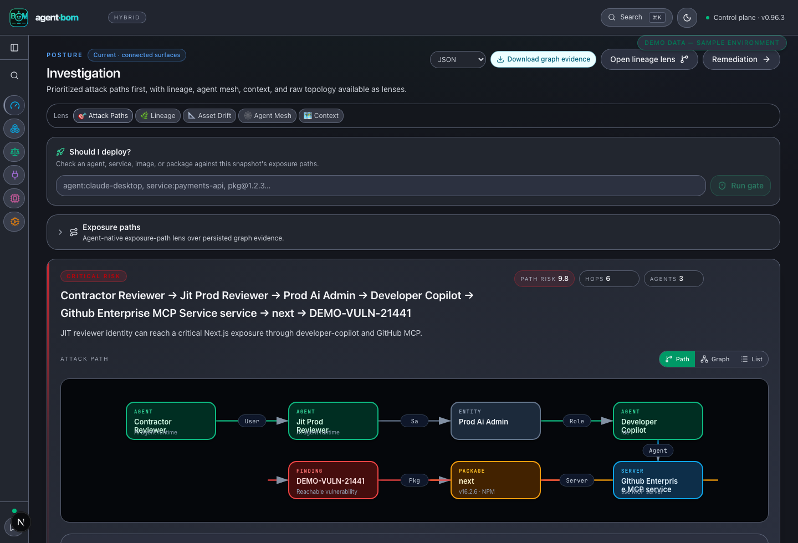Click the Exposure paths route icon
The image size is (798, 543).
coord(74,232)
